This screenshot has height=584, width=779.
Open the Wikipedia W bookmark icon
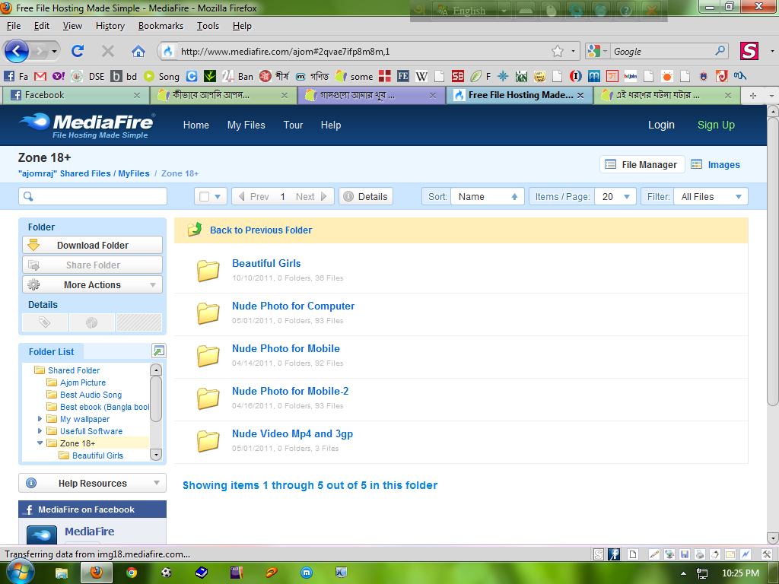pyautogui.click(x=421, y=76)
